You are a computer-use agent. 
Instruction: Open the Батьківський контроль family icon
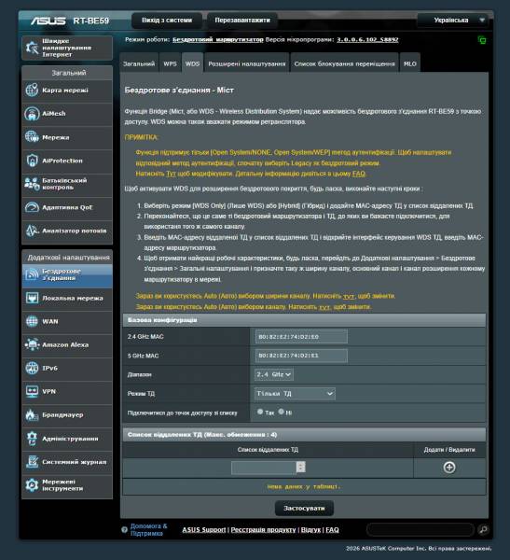(x=32, y=184)
